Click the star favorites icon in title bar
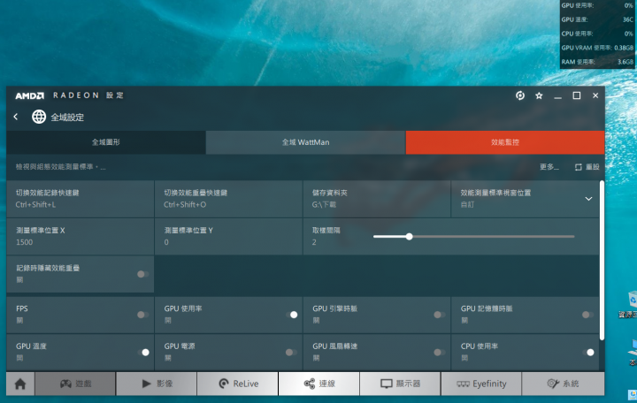 pyautogui.click(x=539, y=95)
